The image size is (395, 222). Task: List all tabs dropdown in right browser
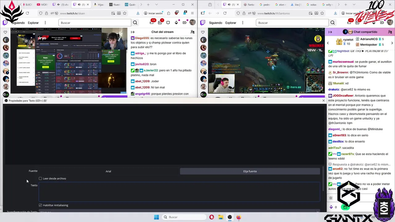pos(354,5)
